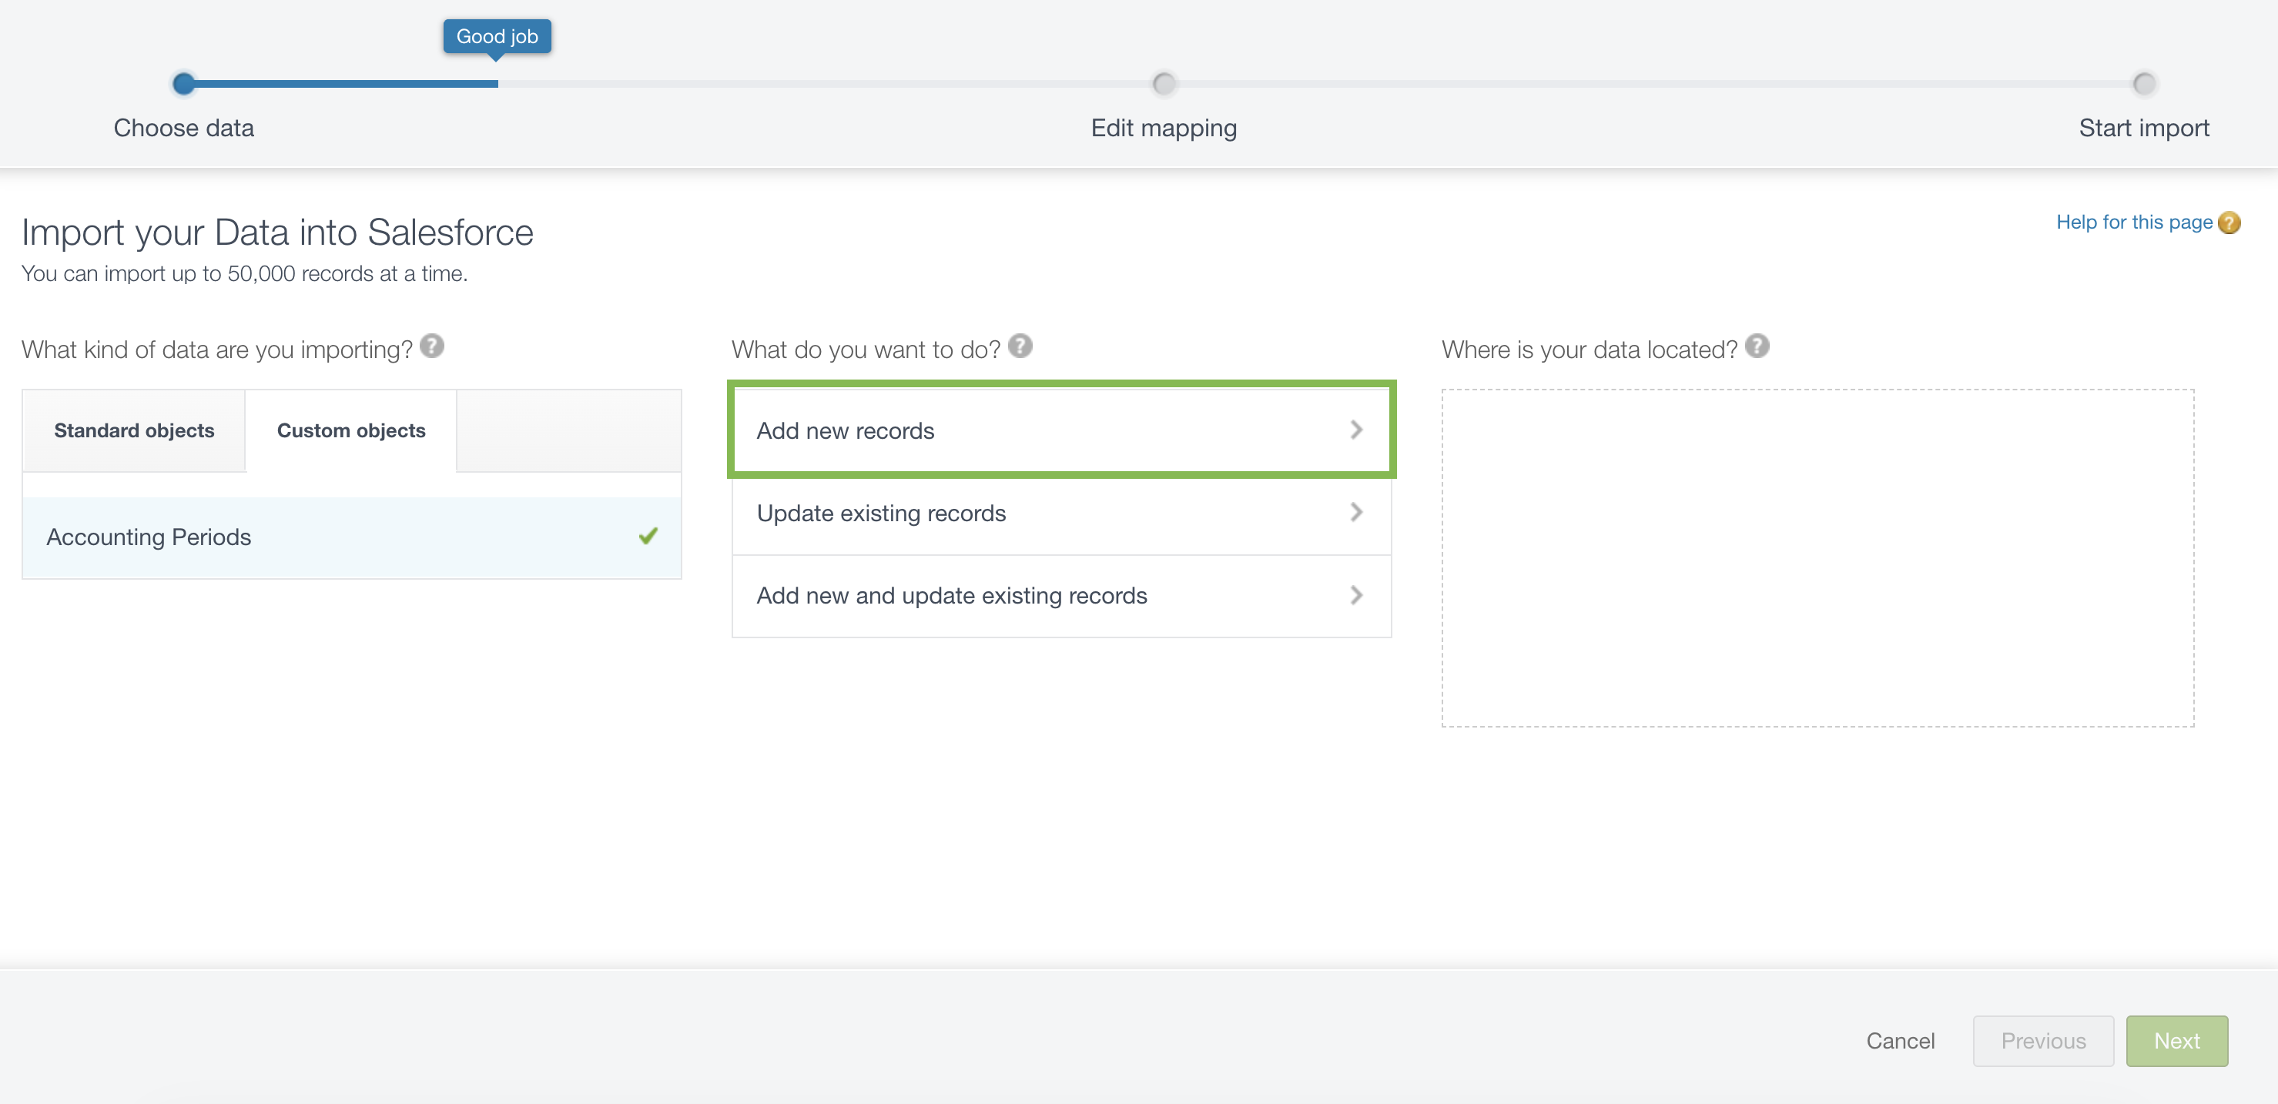Choose the 'Update existing records' option
Viewport: 2278px width, 1104px height.
click(1061, 514)
